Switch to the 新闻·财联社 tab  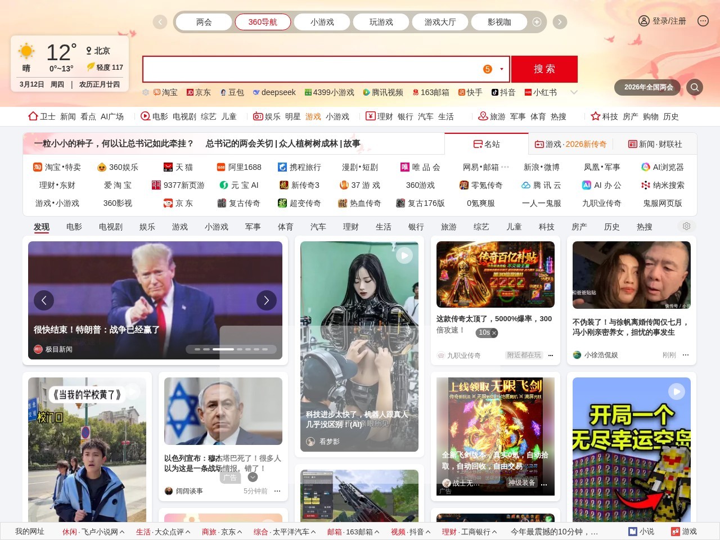tap(655, 143)
